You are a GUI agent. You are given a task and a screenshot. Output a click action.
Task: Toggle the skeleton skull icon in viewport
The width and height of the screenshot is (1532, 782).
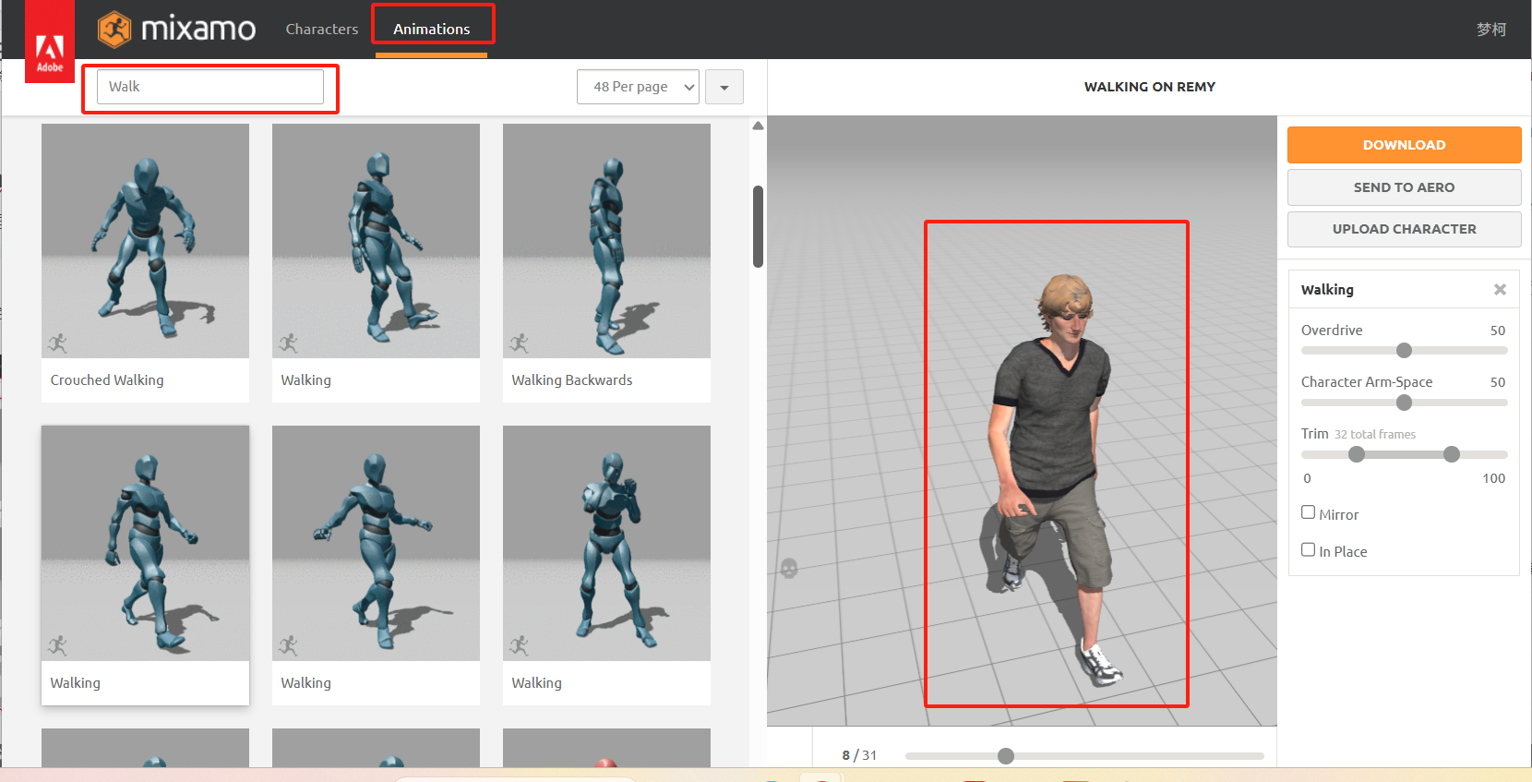(x=789, y=568)
